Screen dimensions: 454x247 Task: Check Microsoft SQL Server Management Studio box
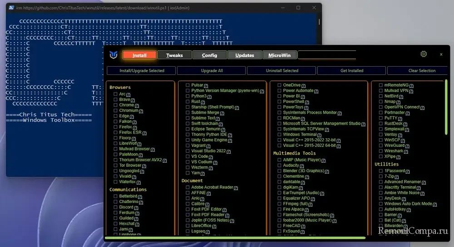pyautogui.click(x=279, y=123)
